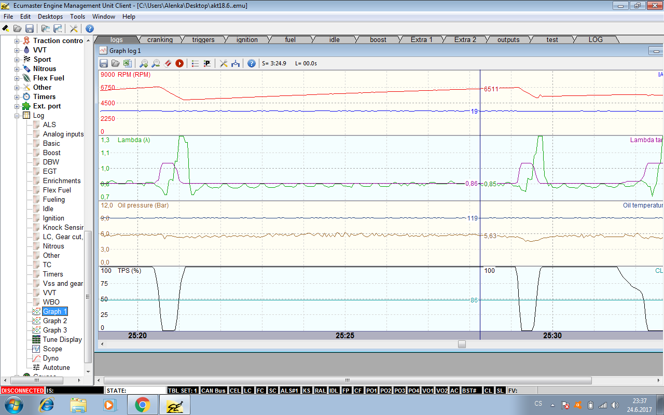Screen dimensions: 664x415
Task: Zoom out on graph log
Action: click(156, 63)
